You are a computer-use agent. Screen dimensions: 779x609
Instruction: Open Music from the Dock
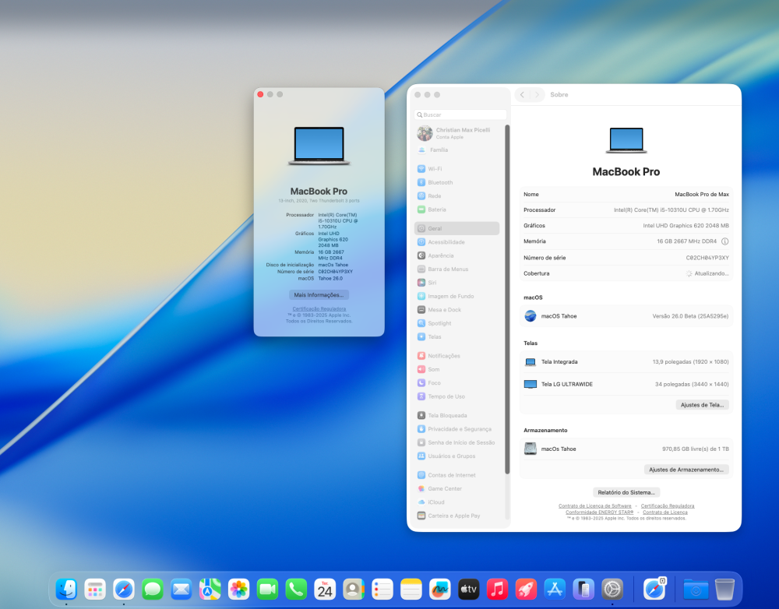click(x=497, y=590)
